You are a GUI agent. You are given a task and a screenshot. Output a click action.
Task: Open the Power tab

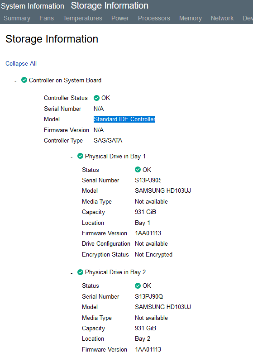point(120,18)
